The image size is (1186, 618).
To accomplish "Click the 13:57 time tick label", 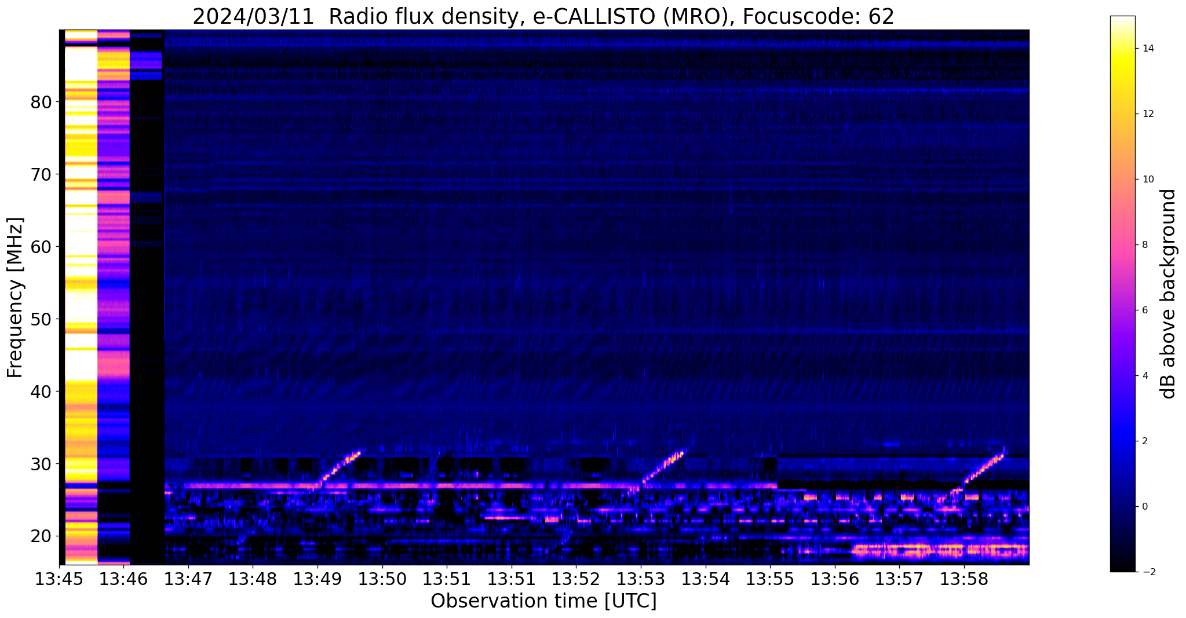I will (899, 579).
